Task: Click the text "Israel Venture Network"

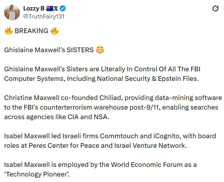Action: point(154,145)
